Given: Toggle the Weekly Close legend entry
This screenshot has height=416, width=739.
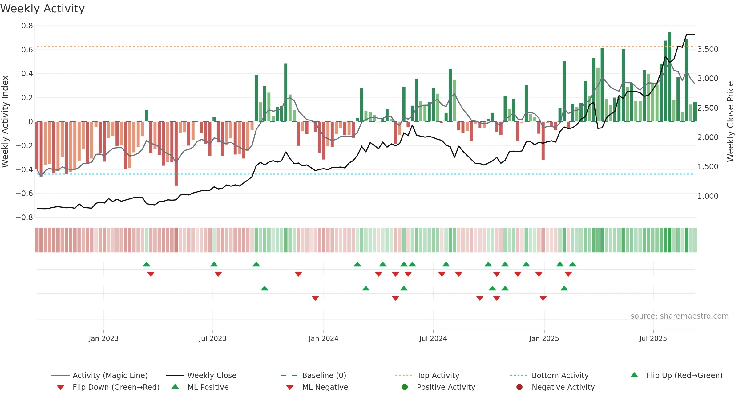Looking at the screenshot, I should pyautogui.click(x=201, y=375).
